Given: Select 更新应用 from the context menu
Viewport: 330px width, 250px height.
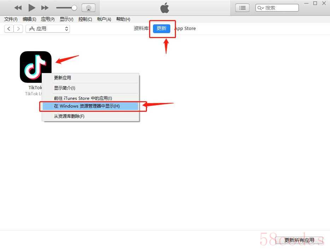Looking at the screenshot, I should tap(63, 78).
